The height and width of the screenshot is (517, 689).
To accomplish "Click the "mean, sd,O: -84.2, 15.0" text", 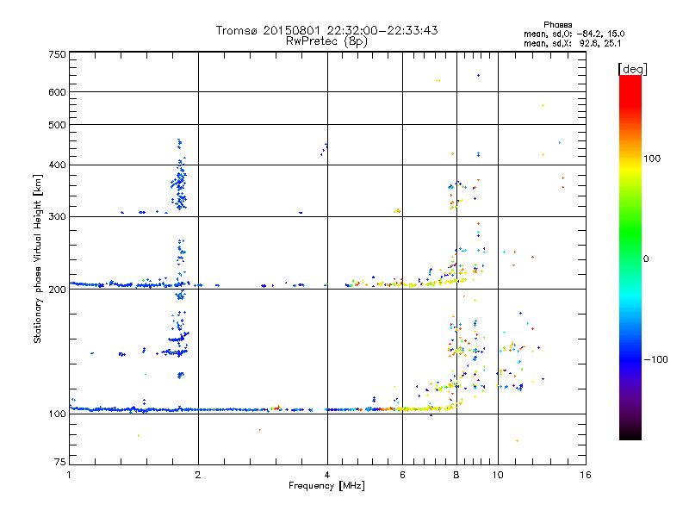I will point(574,34).
